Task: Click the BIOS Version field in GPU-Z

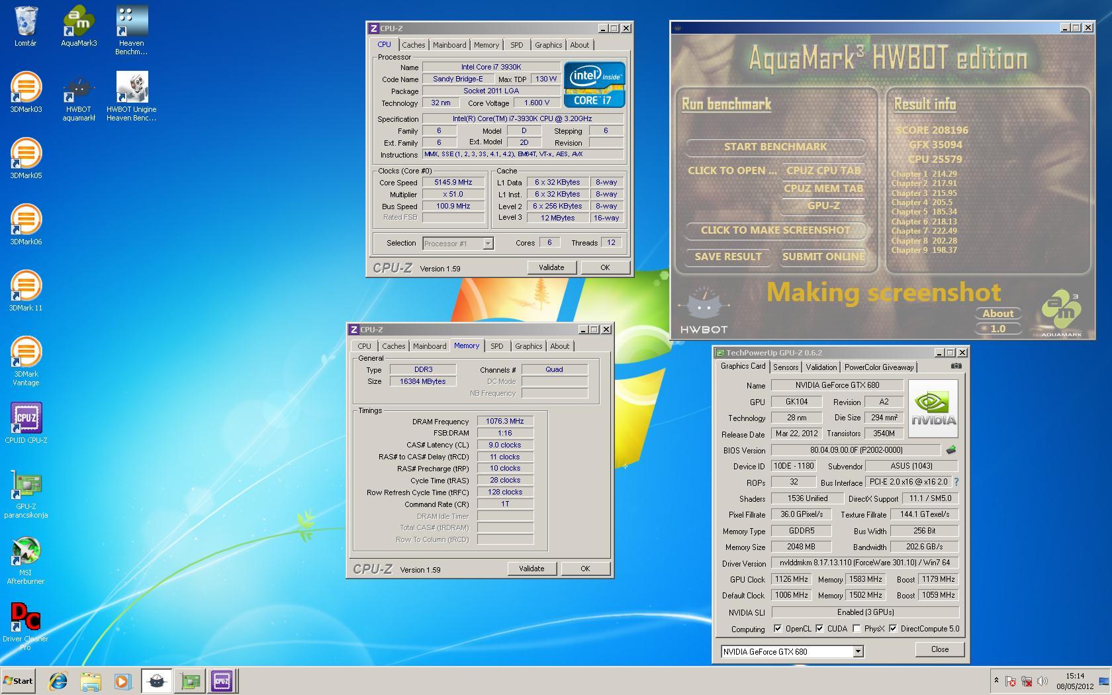Action: click(856, 450)
